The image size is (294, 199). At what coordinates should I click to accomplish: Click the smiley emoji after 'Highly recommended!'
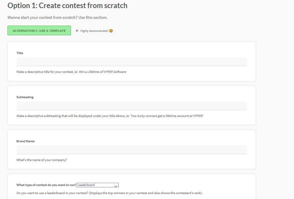click(111, 31)
